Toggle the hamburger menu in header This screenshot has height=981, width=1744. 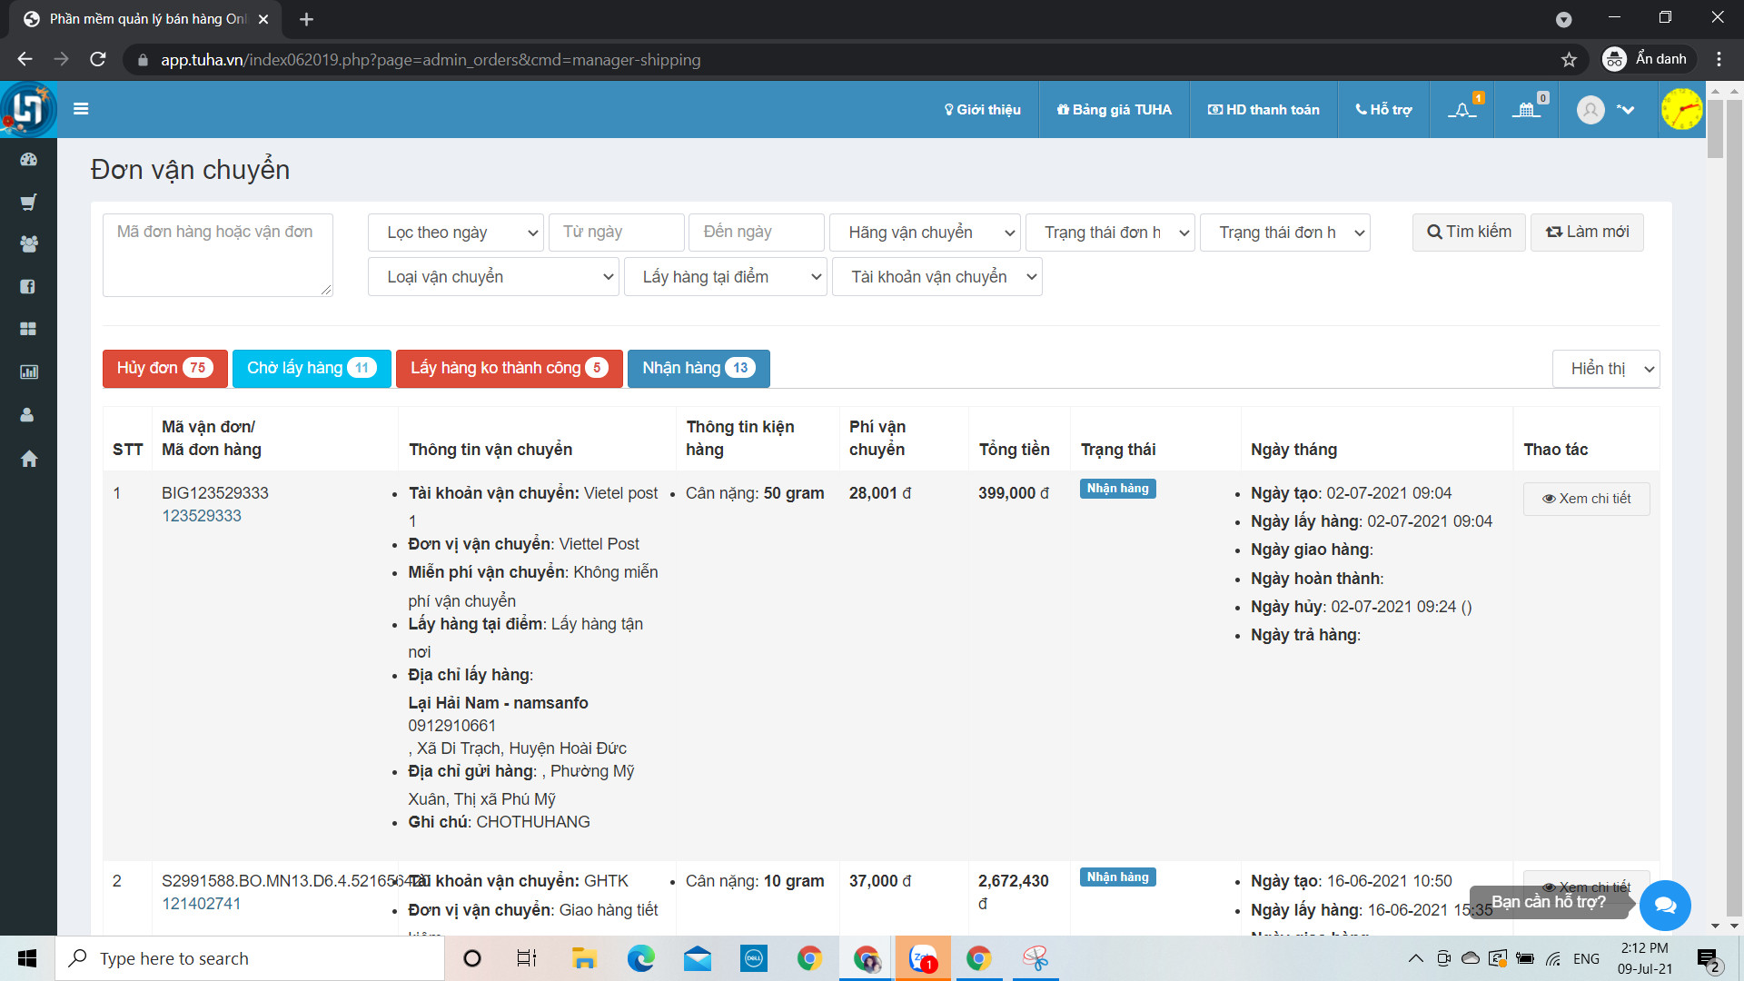pyautogui.click(x=81, y=109)
